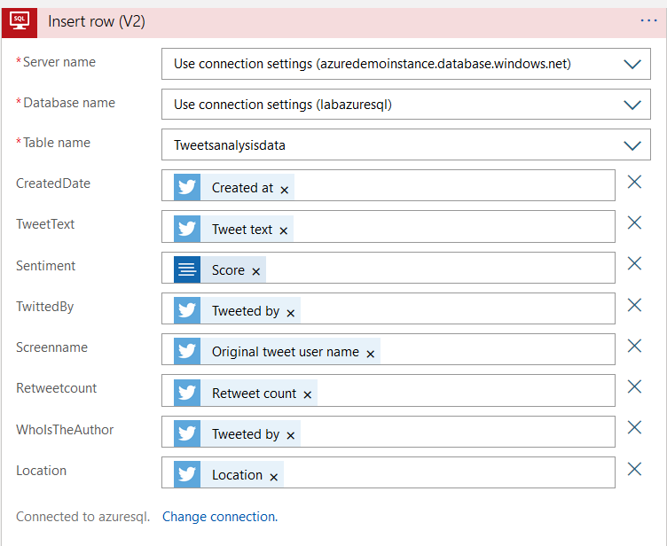Expand the Database name dropdown
Screen dimensions: 667x546
(x=632, y=105)
